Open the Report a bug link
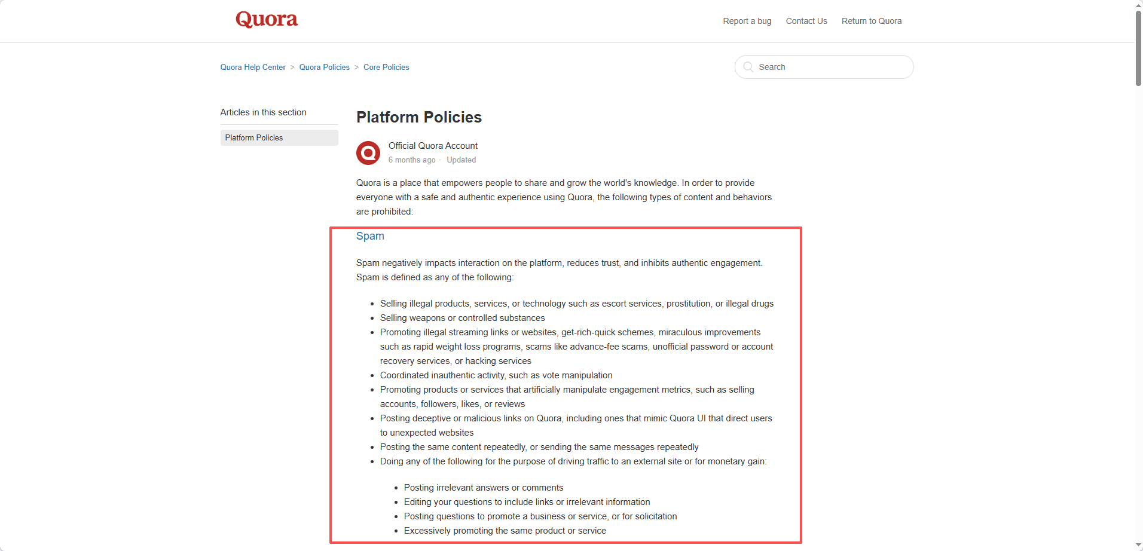The height and width of the screenshot is (551, 1143). click(x=747, y=21)
